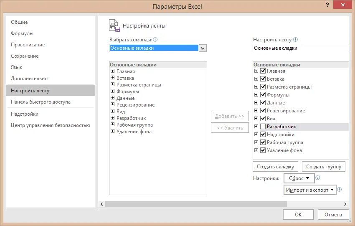Toggle the Рабочая группа checkbox
355x226 pixels.
tap(263, 142)
